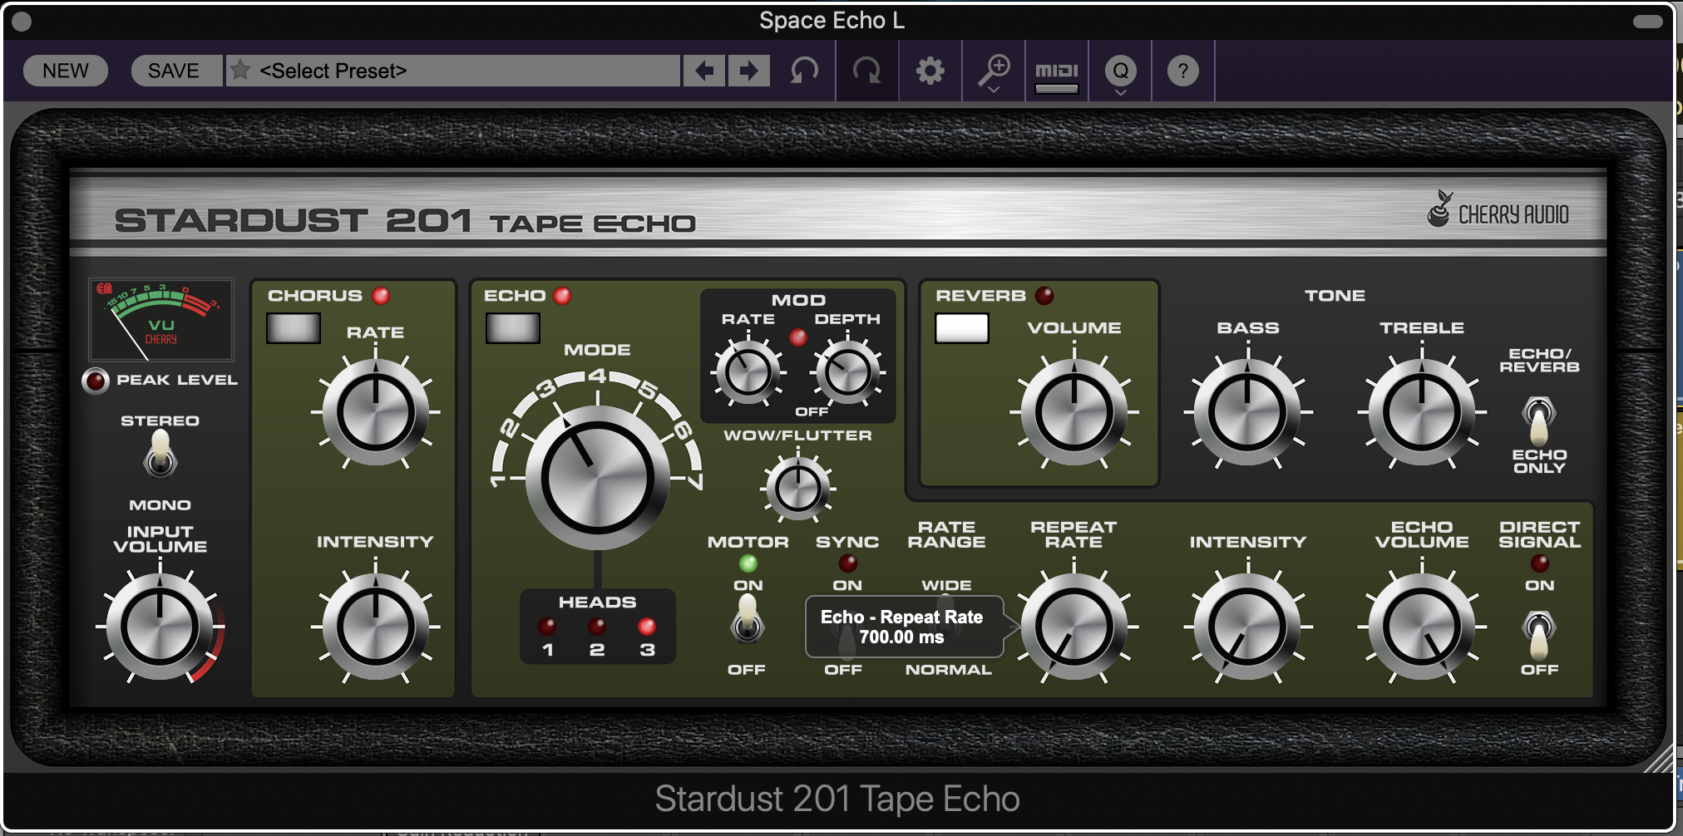This screenshot has width=1683, height=836.
Task: Open the zoom magnifier menu
Action: point(994,73)
